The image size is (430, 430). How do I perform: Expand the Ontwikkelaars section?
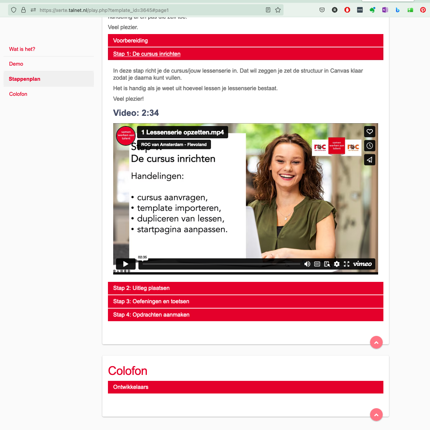[246, 387]
